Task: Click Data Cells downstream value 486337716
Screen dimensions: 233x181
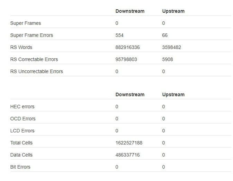Action: click(127, 155)
